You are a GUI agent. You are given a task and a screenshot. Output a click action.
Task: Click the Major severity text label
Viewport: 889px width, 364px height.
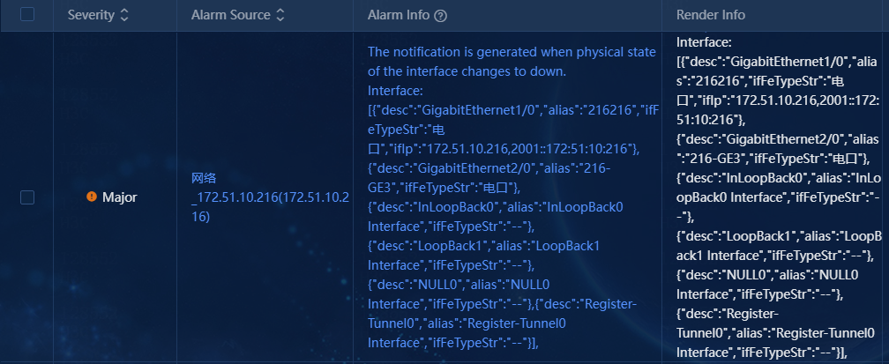point(120,197)
